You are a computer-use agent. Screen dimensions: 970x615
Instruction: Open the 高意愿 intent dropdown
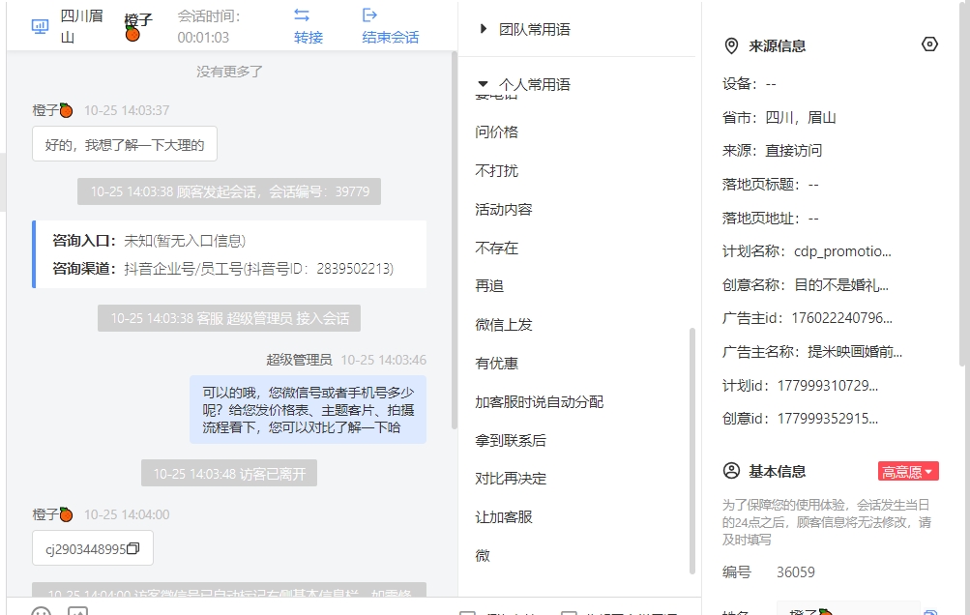(908, 472)
